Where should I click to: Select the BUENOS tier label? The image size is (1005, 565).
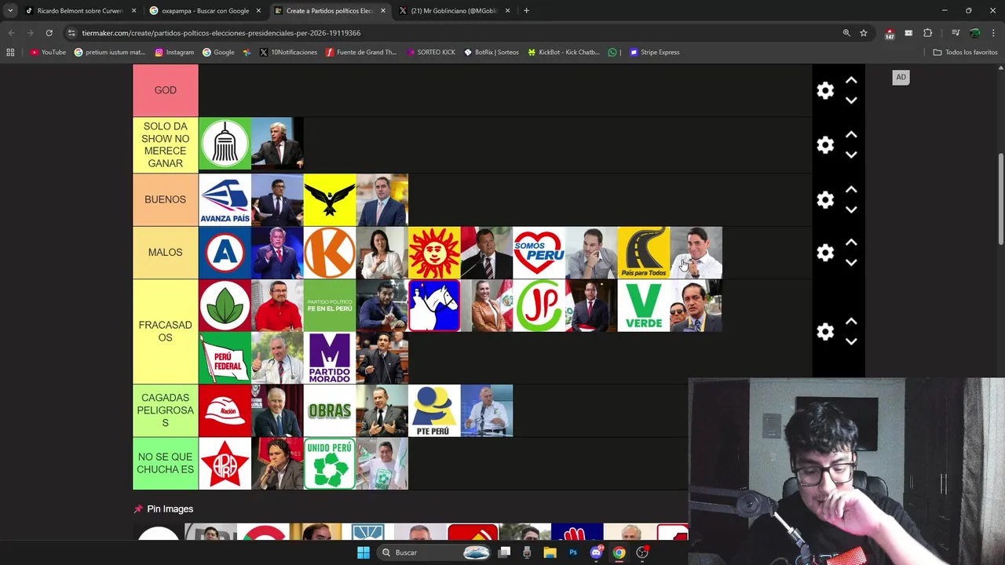pos(165,199)
